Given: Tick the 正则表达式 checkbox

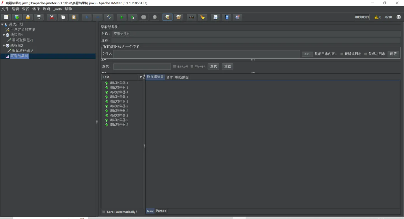Looking at the screenshot, I should 192,66.
